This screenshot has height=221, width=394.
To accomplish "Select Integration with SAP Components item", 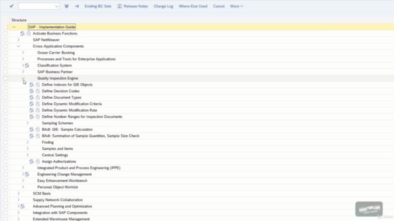I will click(x=60, y=213).
